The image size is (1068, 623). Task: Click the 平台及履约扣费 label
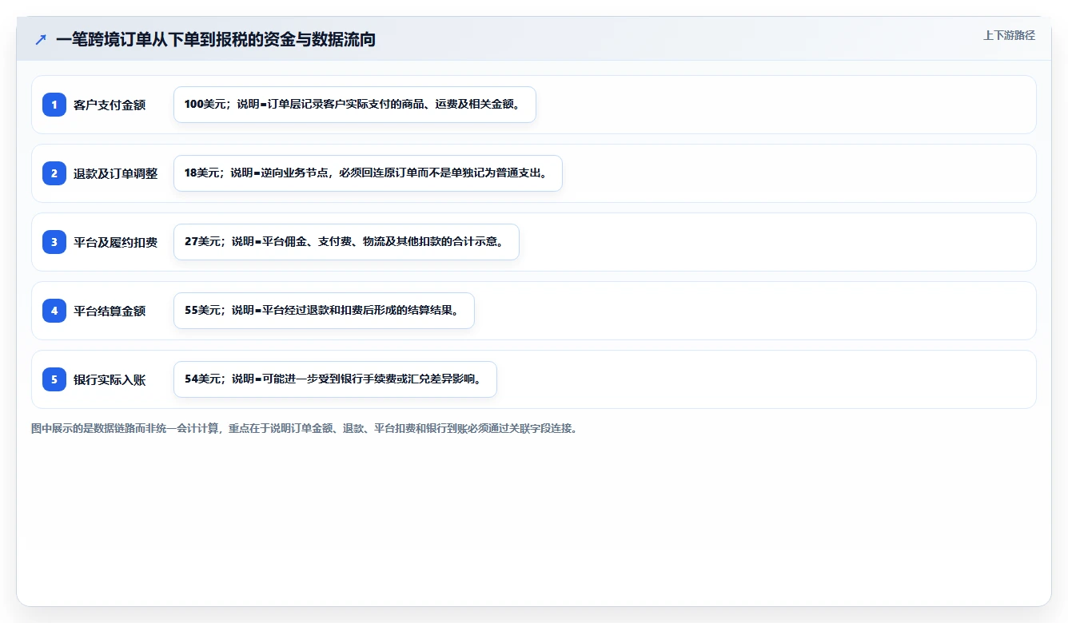pyautogui.click(x=116, y=242)
